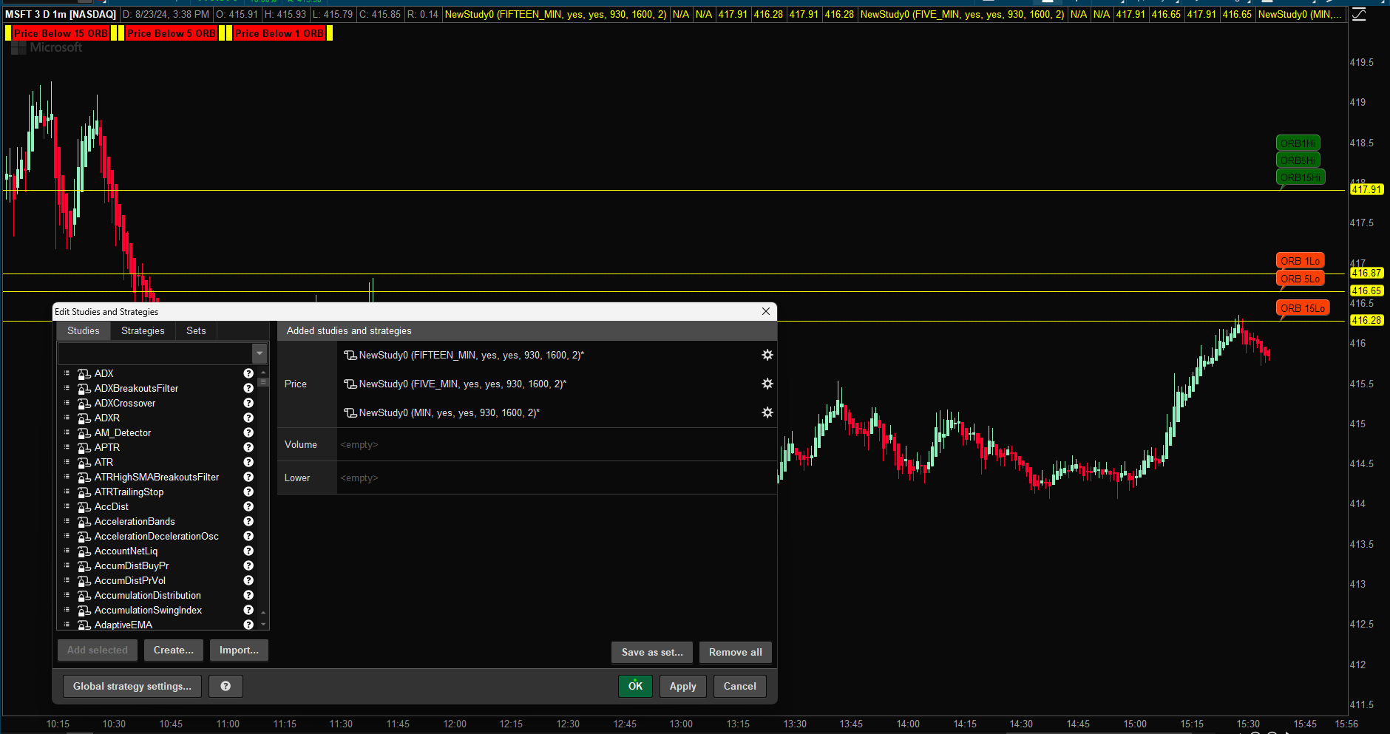Show help for APTR study

pyautogui.click(x=248, y=447)
